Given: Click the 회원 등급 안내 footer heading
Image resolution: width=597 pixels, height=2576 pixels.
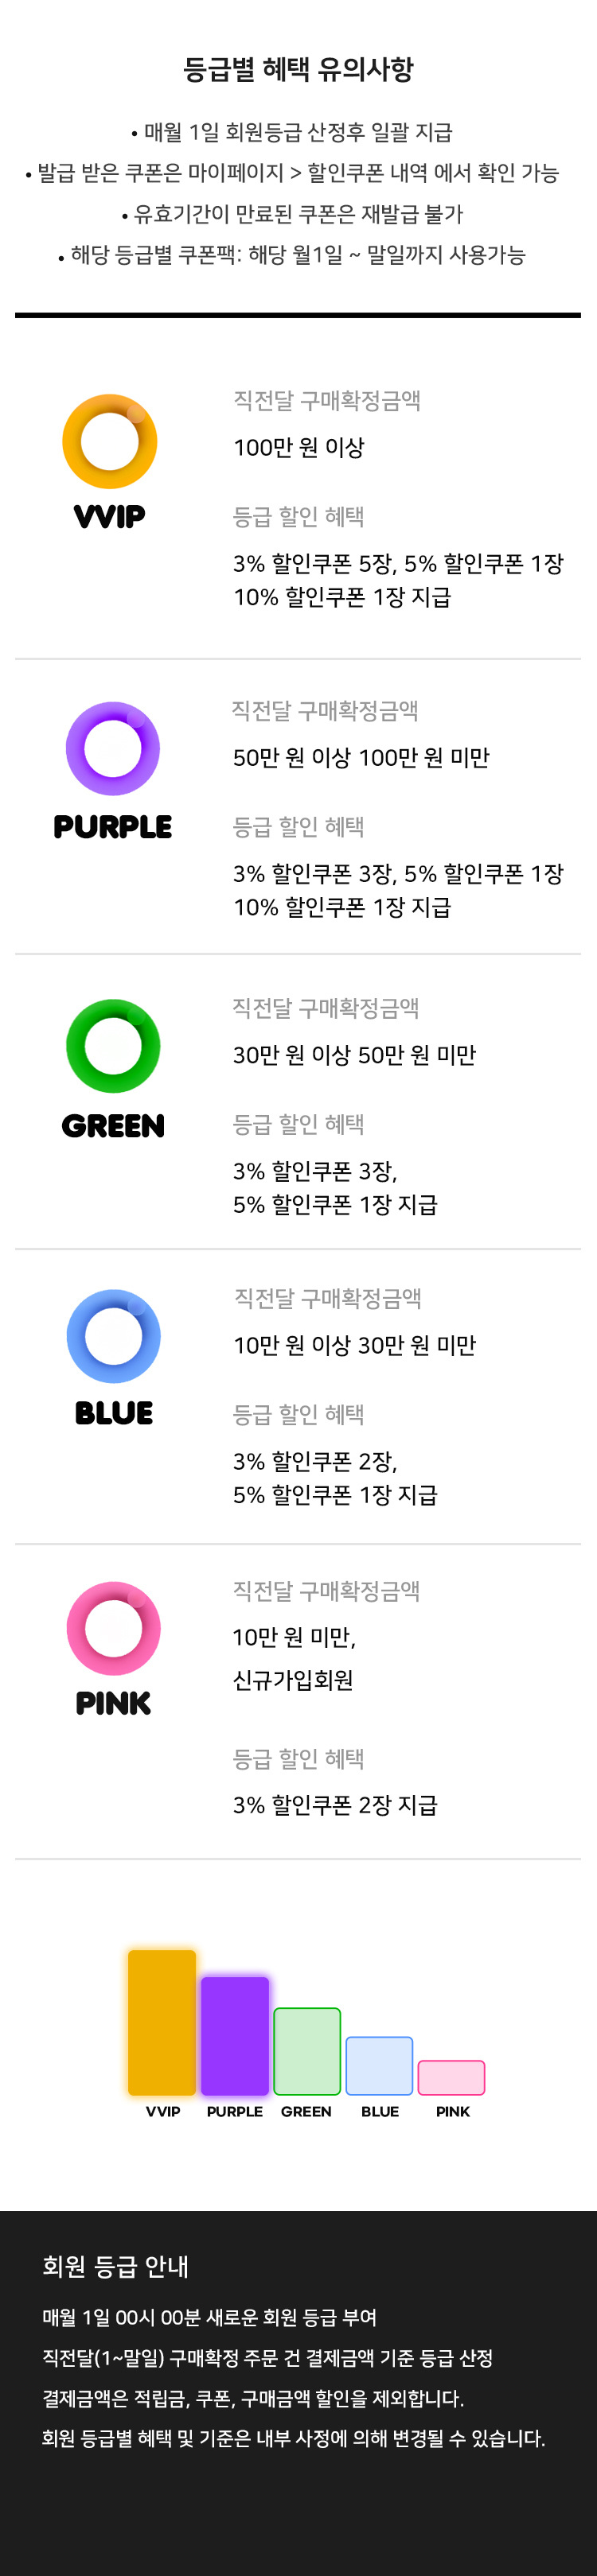Looking at the screenshot, I should tap(115, 2266).
